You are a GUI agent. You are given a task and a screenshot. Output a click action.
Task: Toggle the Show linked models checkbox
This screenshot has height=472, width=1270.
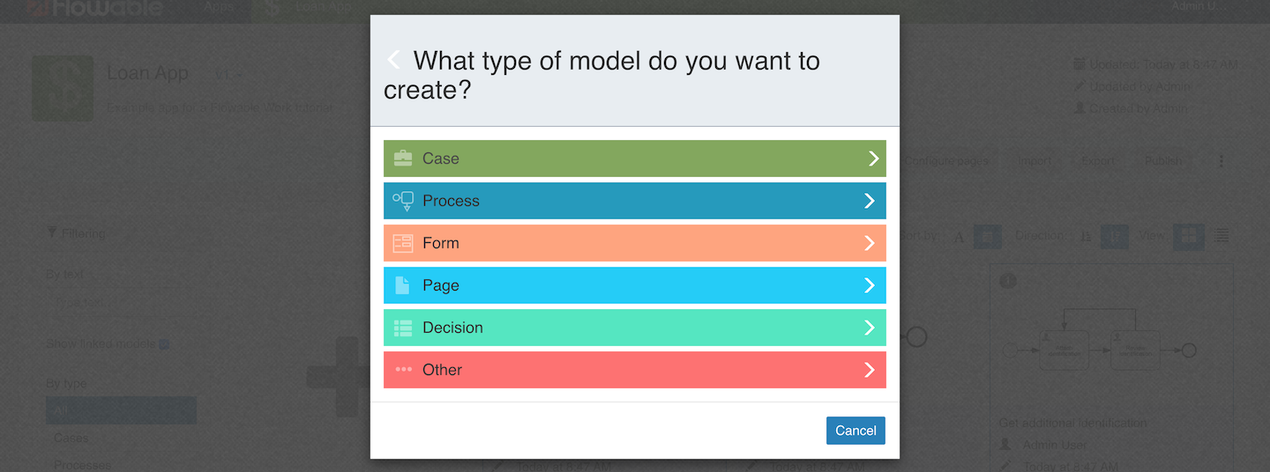[x=164, y=344]
